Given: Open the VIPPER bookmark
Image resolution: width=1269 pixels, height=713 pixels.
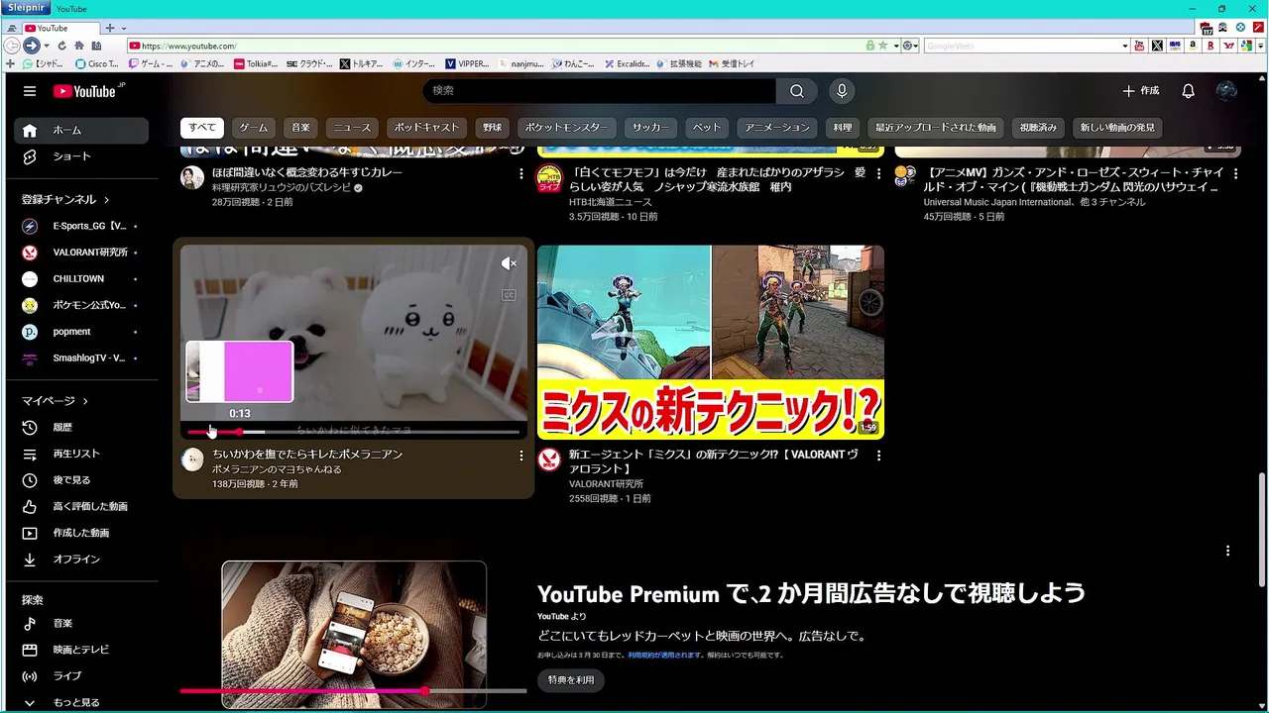Looking at the screenshot, I should (x=466, y=63).
